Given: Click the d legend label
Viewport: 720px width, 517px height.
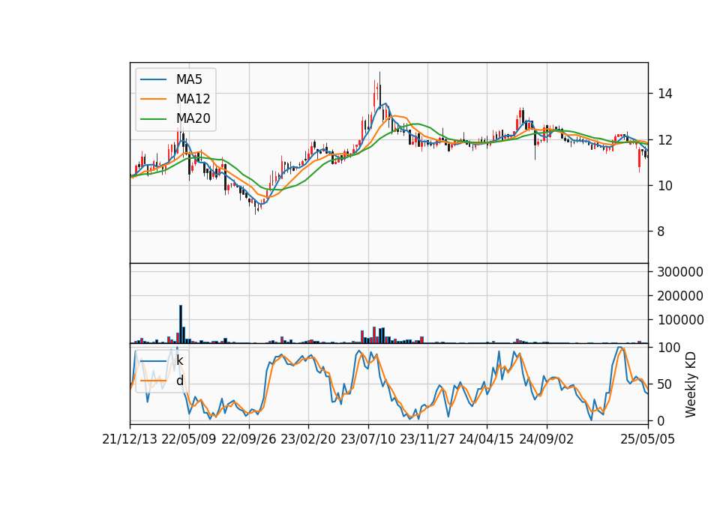Looking at the screenshot, I should tap(179, 381).
